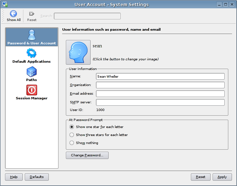Click the window menu icon in title bar
This screenshot has width=237, height=186.
point(5,4)
